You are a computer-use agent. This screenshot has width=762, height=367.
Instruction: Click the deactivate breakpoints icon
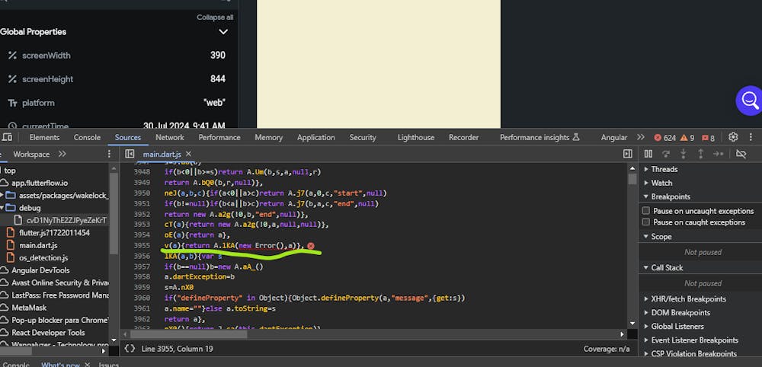741,154
